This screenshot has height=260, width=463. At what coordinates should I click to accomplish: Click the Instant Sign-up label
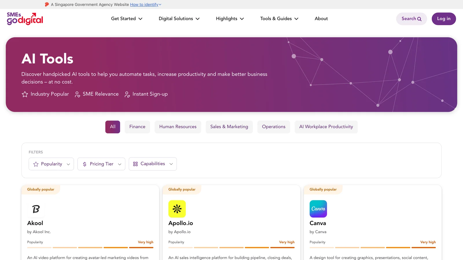[x=150, y=94]
